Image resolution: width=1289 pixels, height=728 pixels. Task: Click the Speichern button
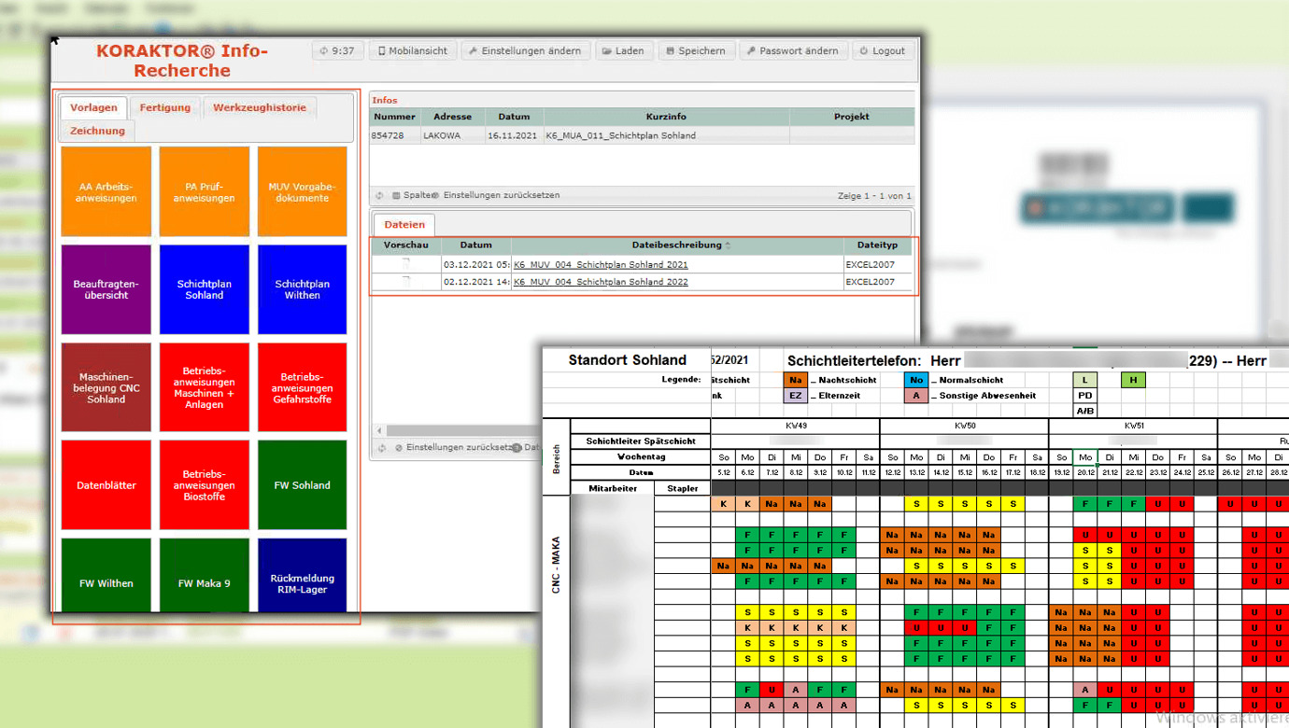click(x=697, y=51)
